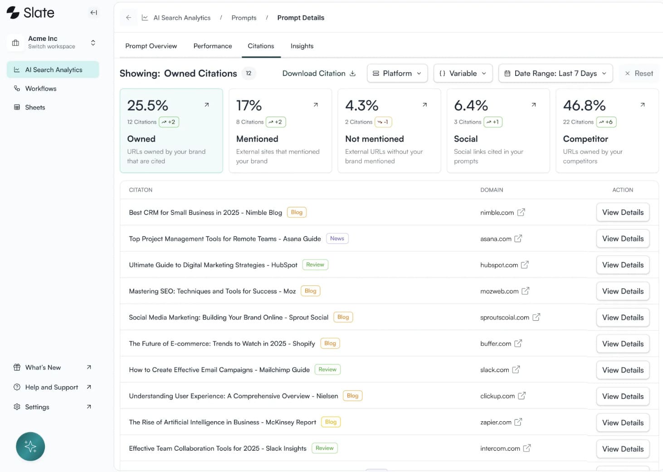Viewport: 663px width, 472px height.
Task: Open the Date Range Last 7 Days dropdown
Action: pos(556,74)
